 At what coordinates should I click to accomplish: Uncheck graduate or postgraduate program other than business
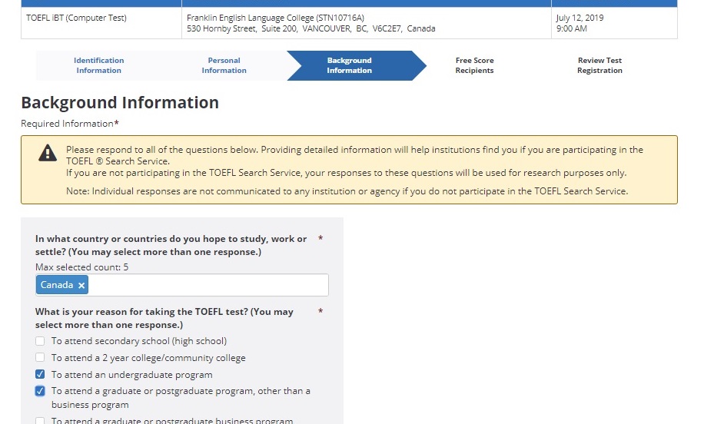(x=40, y=391)
